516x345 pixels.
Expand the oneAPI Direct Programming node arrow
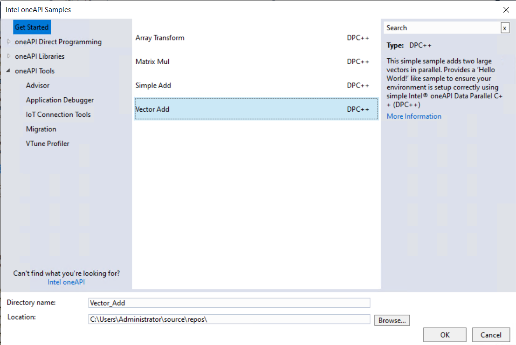9,42
